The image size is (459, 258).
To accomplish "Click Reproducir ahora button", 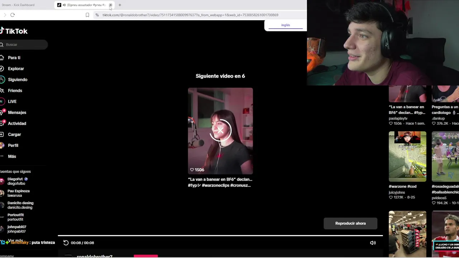I will point(350,223).
